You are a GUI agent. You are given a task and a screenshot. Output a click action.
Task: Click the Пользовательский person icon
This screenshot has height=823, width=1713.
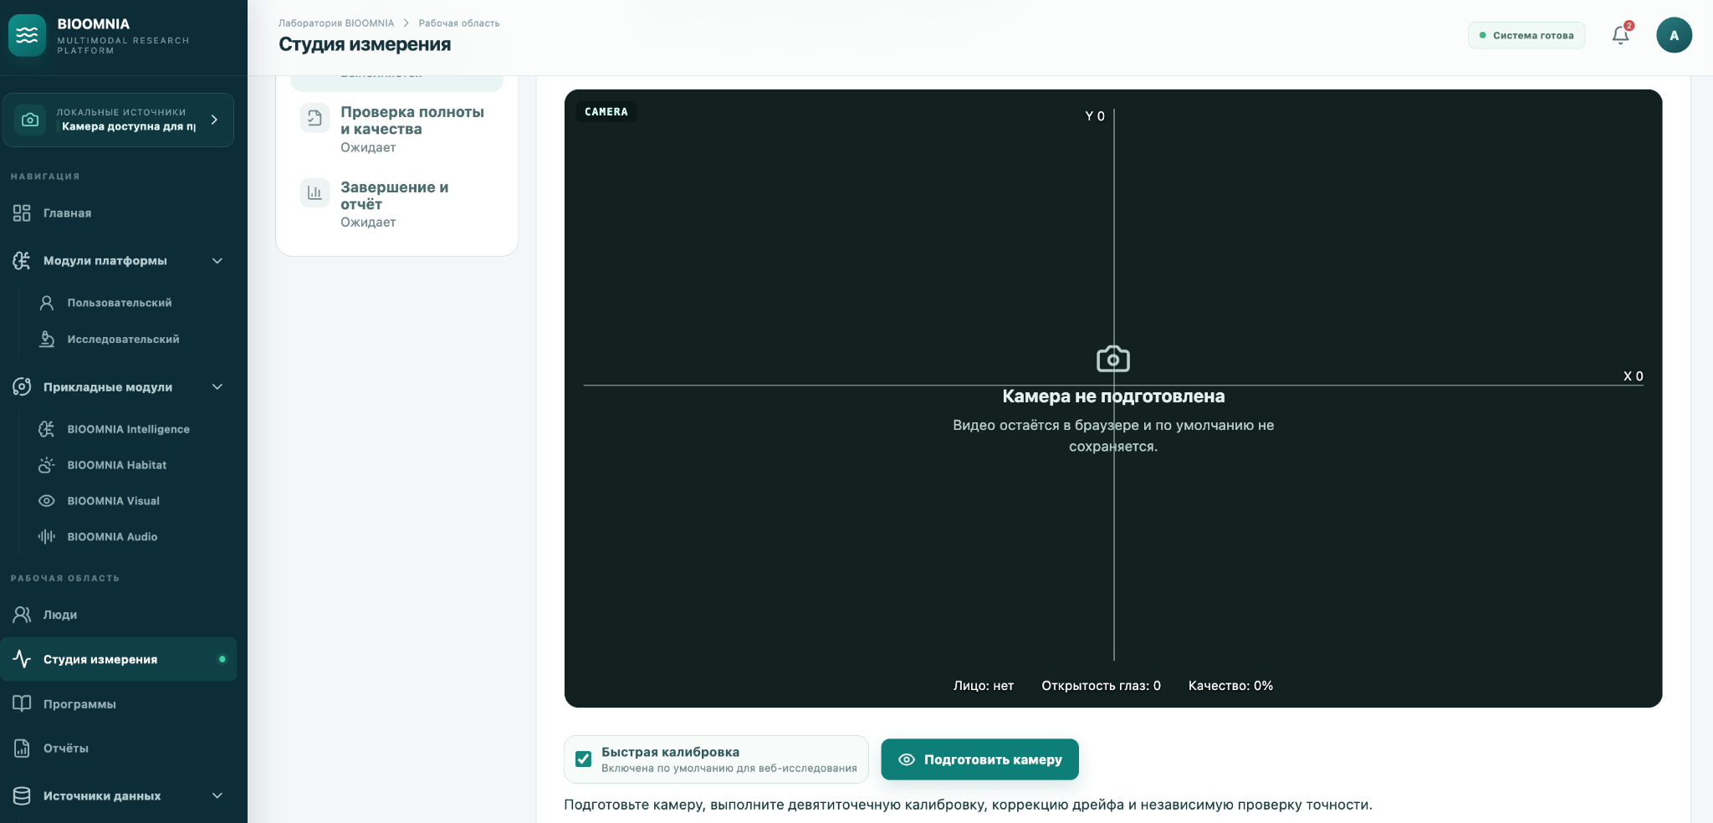pyautogui.click(x=47, y=303)
